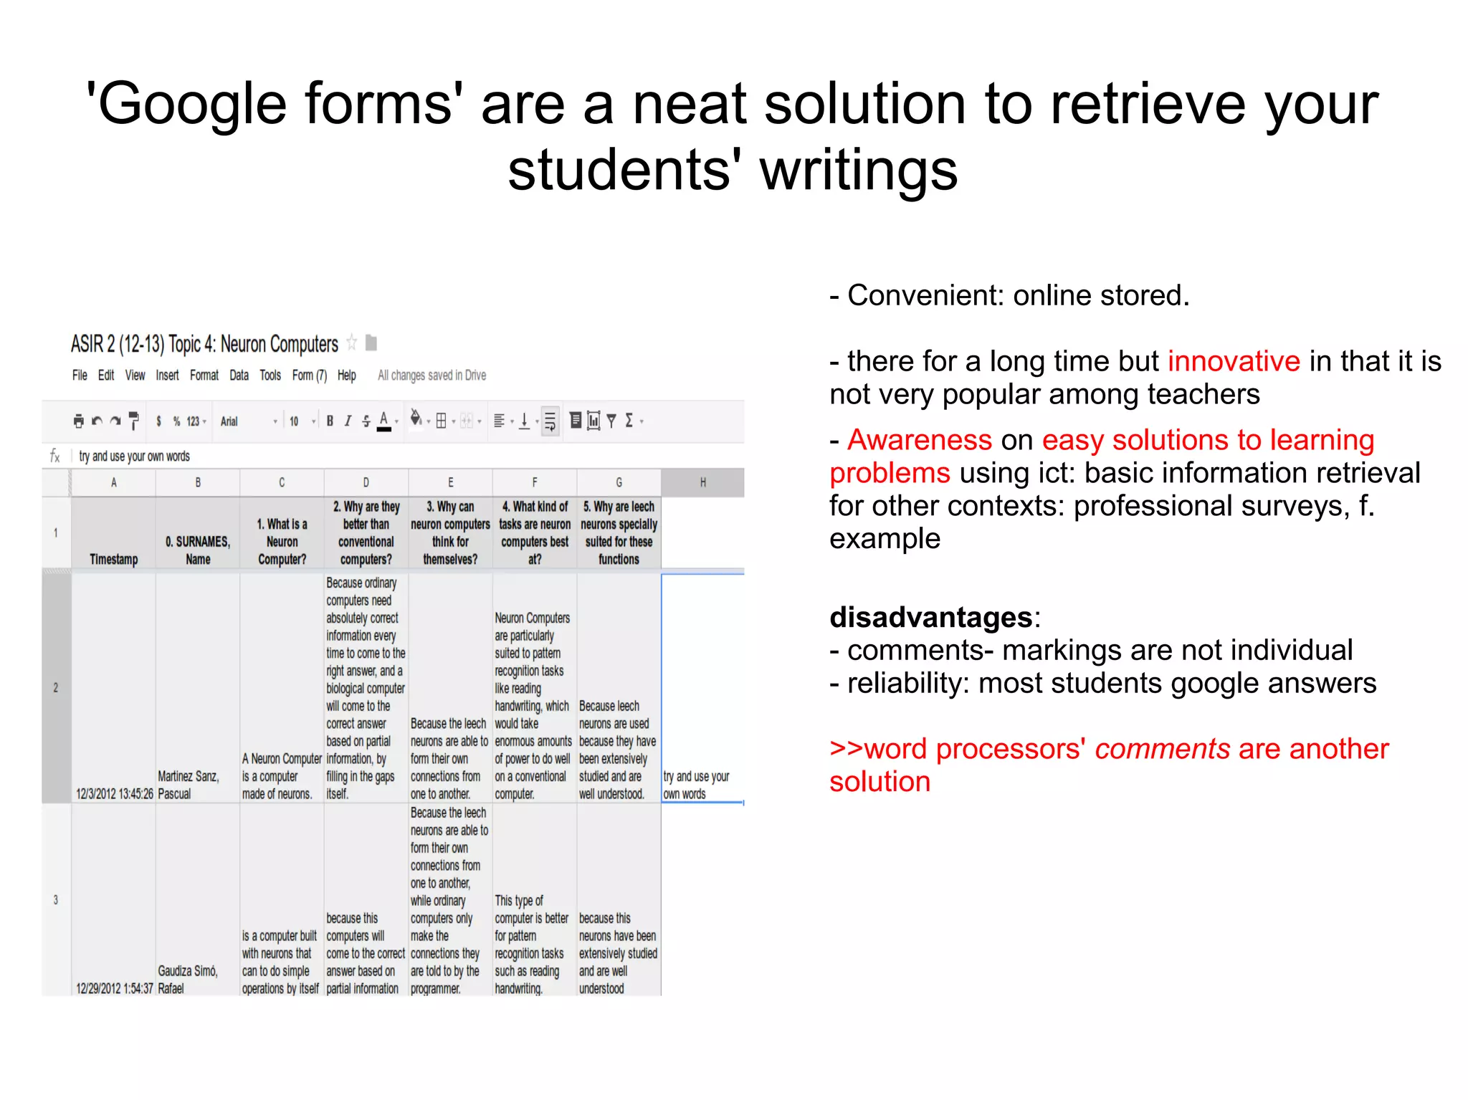Open the Help menu
Image resolution: width=1468 pixels, height=1100 pixels.
(x=347, y=375)
